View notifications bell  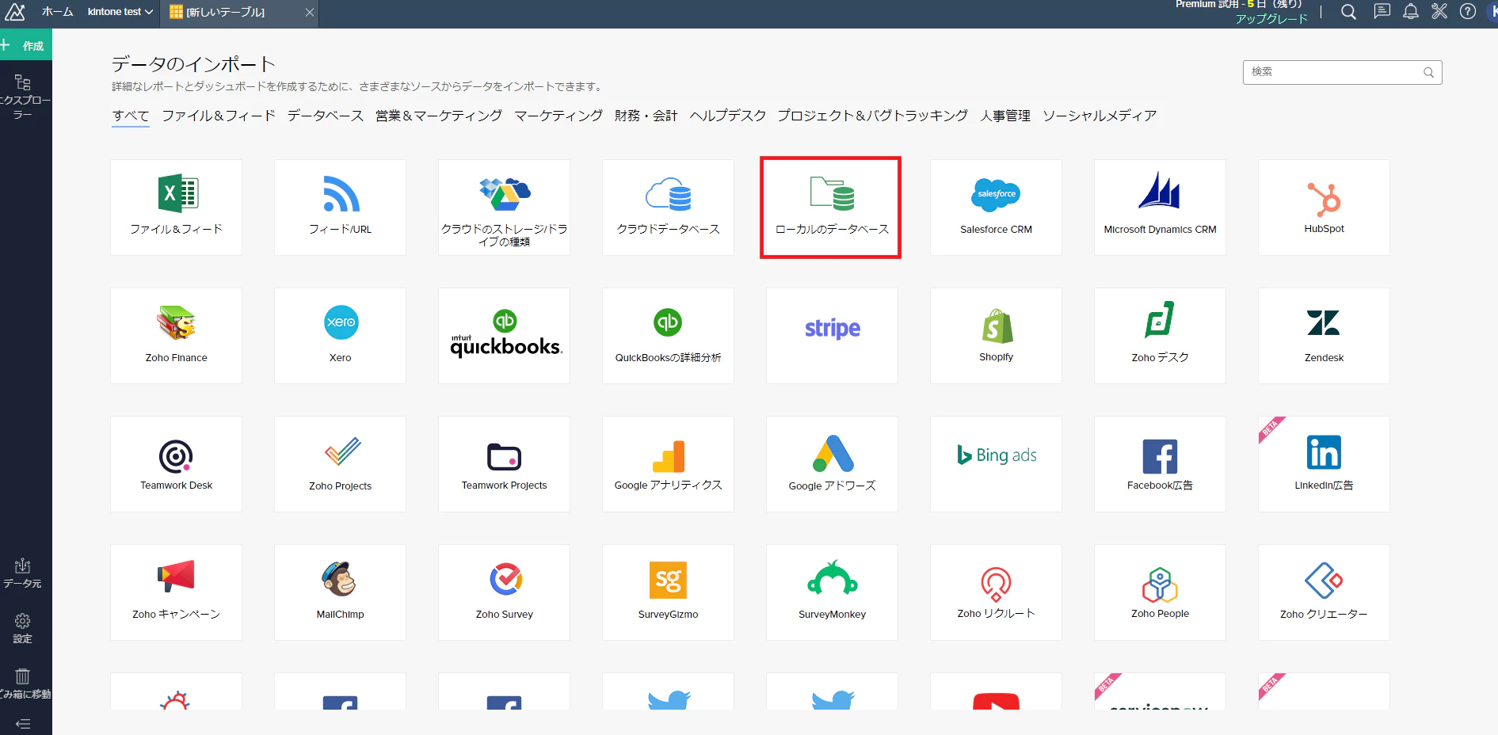pyautogui.click(x=1411, y=12)
